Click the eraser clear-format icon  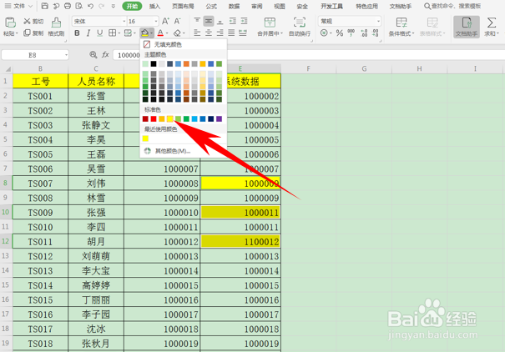click(x=177, y=33)
